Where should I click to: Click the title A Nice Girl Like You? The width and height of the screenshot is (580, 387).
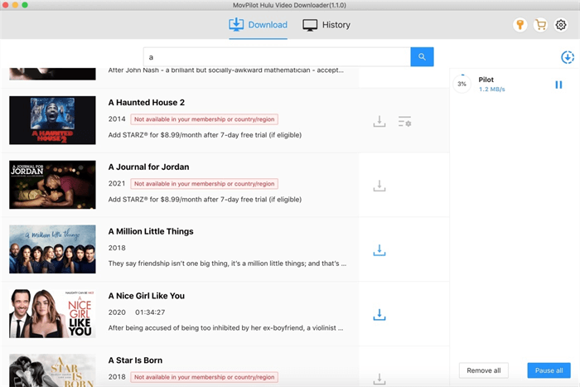coord(147,296)
